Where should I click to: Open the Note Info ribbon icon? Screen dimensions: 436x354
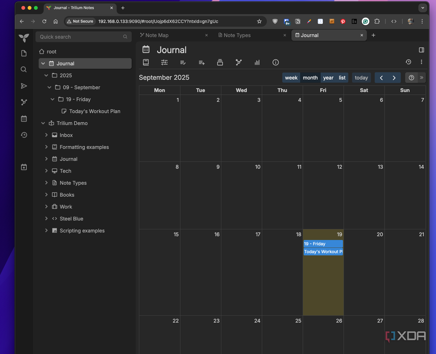point(276,62)
